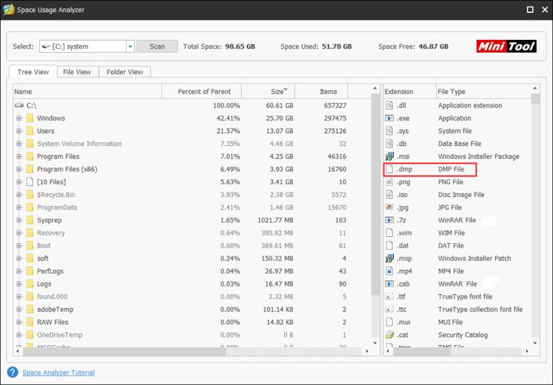Expand the Sysprep folder node
Viewport: 553px width, 385px height.
pyautogui.click(x=19, y=220)
